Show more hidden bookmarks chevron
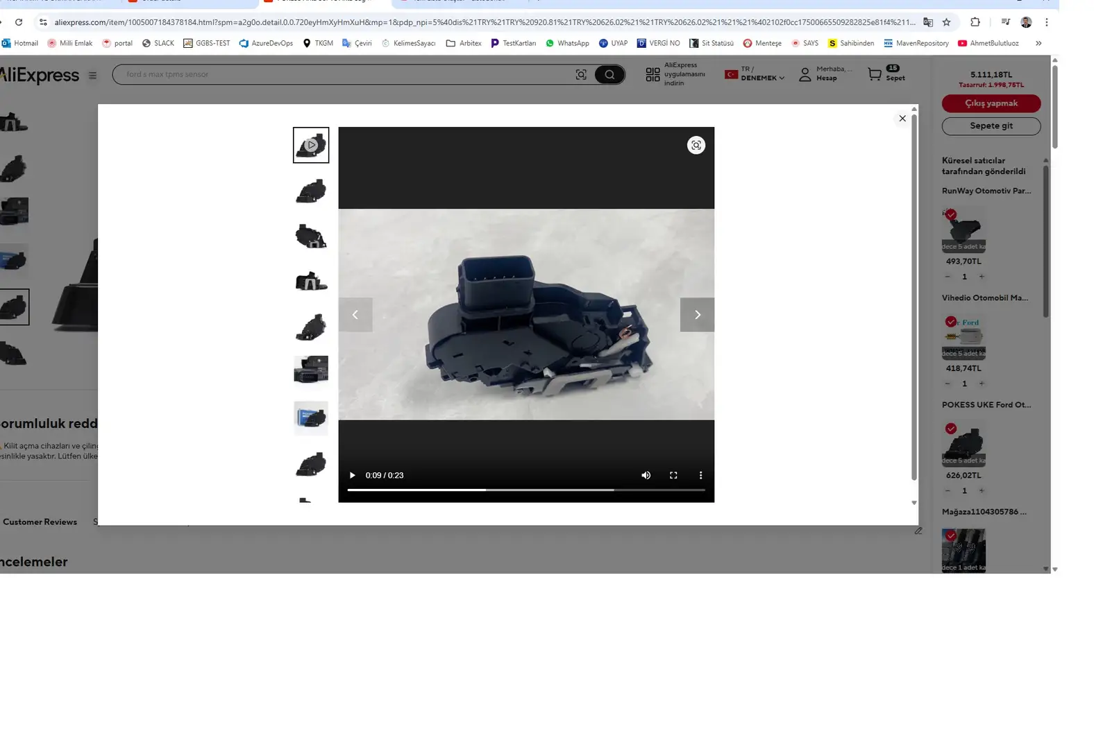 tap(1038, 43)
